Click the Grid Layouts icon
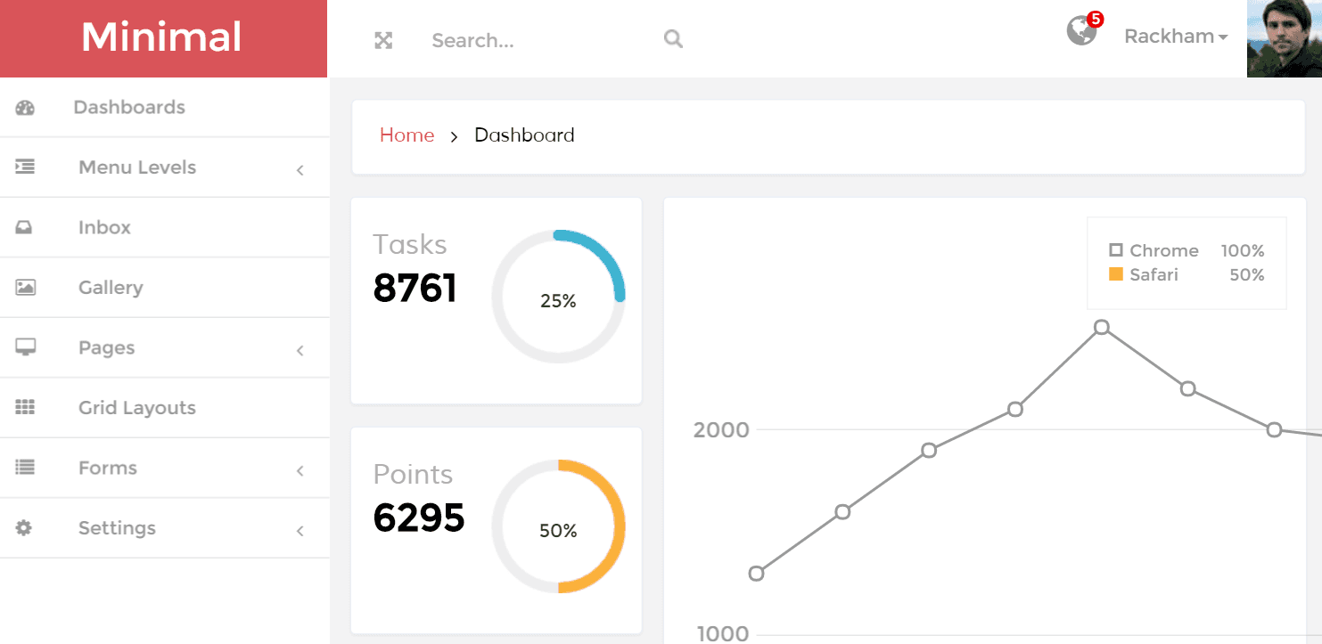This screenshot has width=1322, height=644. 22,407
